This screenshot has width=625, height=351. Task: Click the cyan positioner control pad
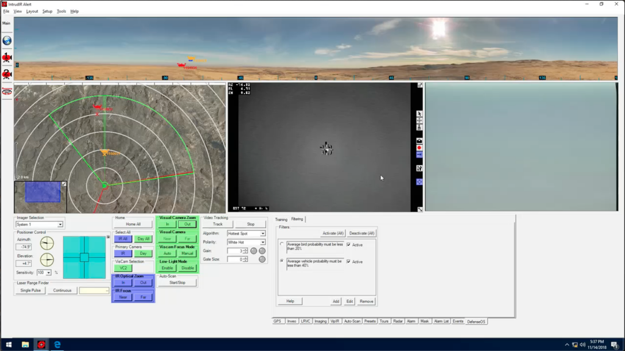click(84, 257)
